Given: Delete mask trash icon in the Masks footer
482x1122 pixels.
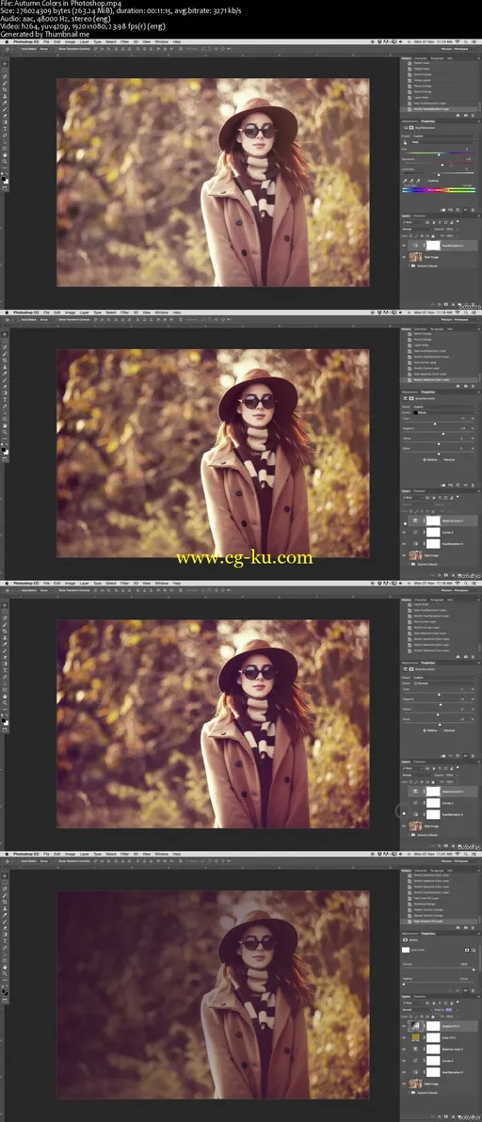Looking at the screenshot, I should [x=473, y=990].
